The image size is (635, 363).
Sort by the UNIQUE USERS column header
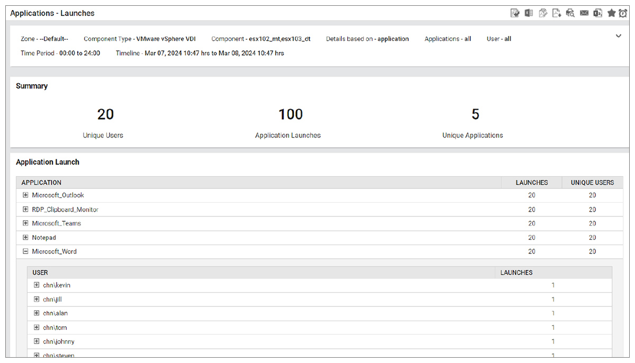[592, 183]
